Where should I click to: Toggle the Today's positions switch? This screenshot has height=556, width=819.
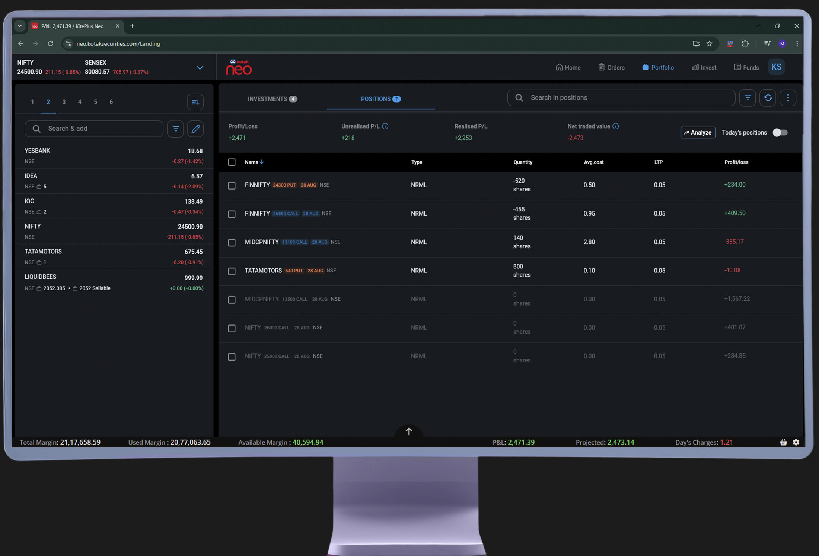[780, 133]
